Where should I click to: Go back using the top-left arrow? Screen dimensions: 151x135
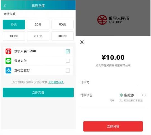pyautogui.click(x=5, y=6)
